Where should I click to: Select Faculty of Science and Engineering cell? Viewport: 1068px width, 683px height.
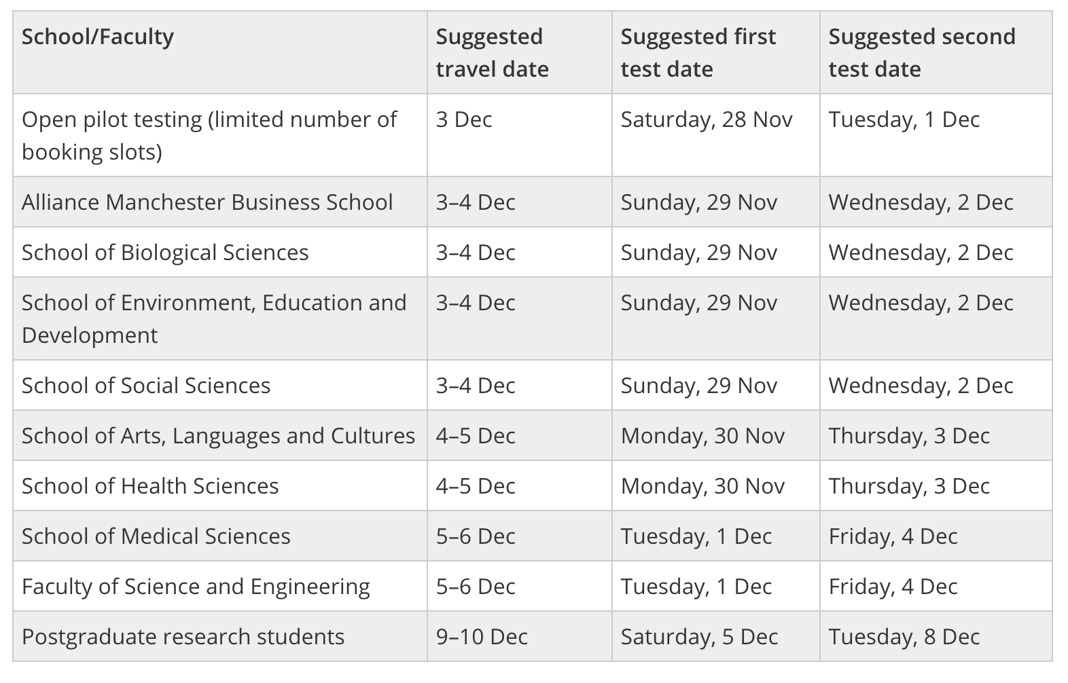pyautogui.click(x=196, y=587)
